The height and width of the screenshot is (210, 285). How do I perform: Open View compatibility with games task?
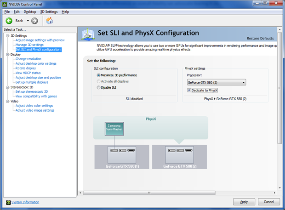click(36, 96)
